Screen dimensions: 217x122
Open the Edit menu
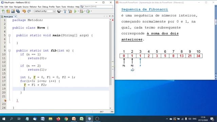click(x=6, y=7)
